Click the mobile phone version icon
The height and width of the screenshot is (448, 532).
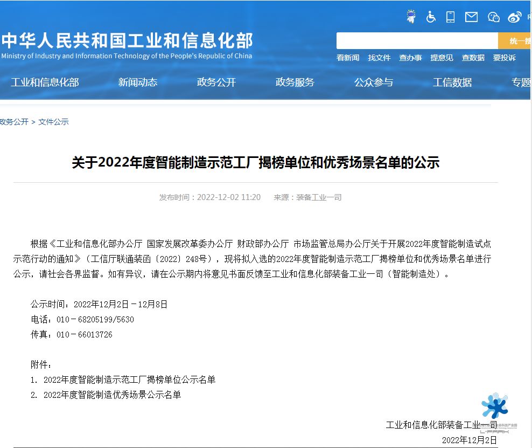coord(451,17)
